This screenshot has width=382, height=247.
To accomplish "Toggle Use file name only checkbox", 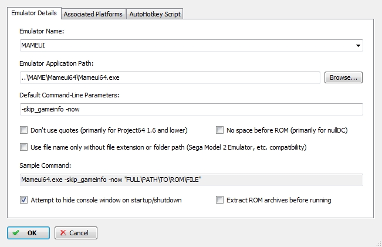I will pyautogui.click(x=24, y=147).
